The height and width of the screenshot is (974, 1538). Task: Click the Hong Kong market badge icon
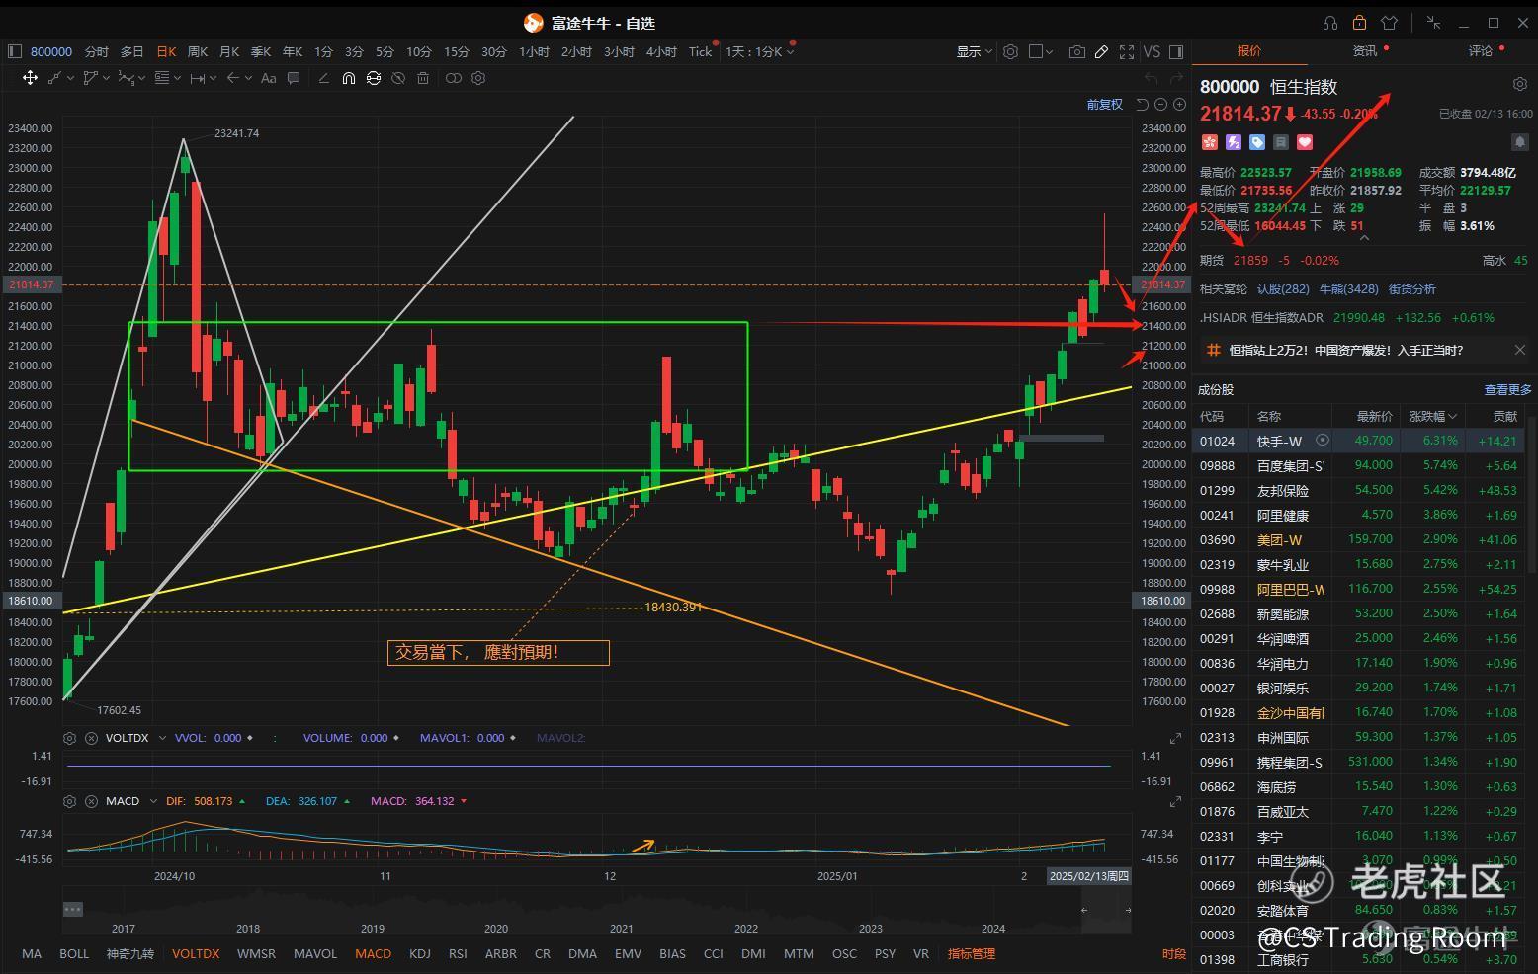1209,142
